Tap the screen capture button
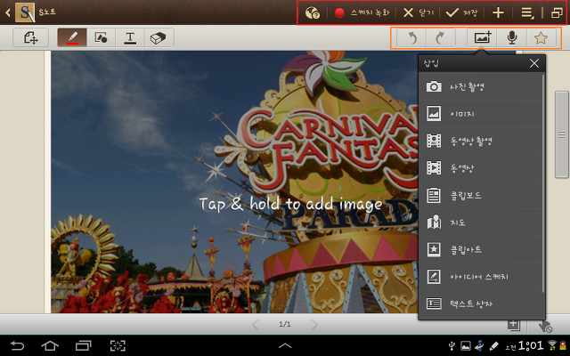 (x=118, y=345)
